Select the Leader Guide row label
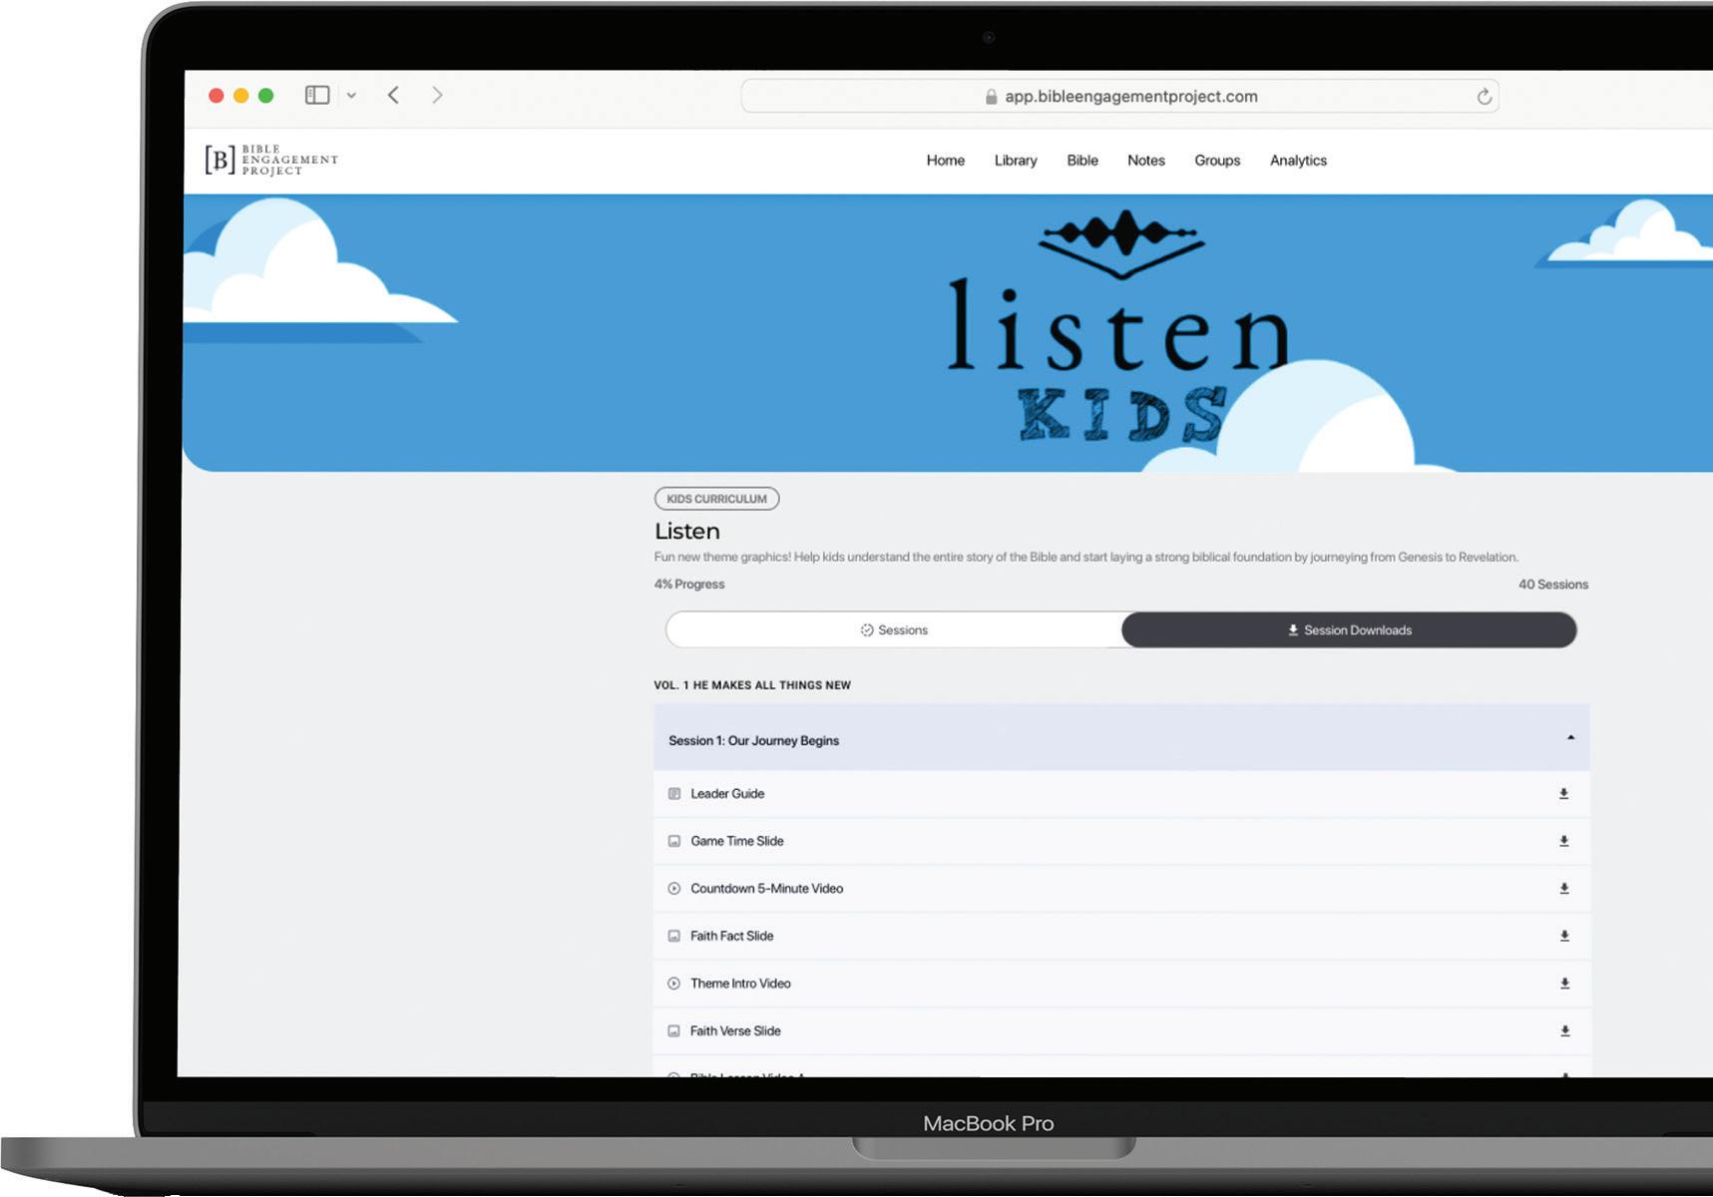The width and height of the screenshot is (1713, 1197). (x=727, y=794)
